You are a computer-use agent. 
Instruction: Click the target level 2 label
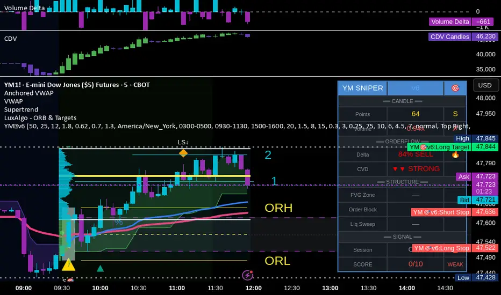coord(268,155)
